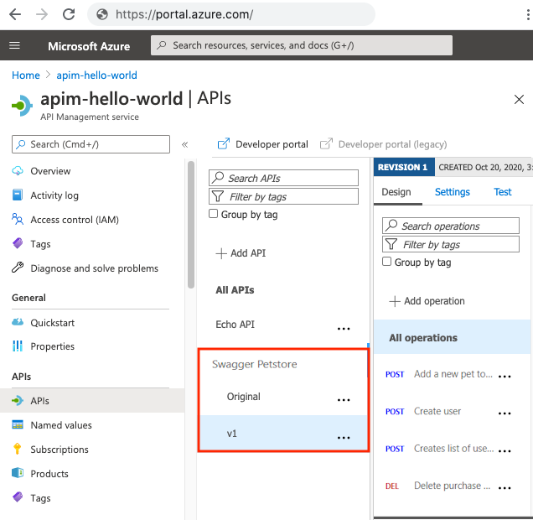Open the Echo API ellipsis menu
The image size is (533, 520).
[x=343, y=328]
